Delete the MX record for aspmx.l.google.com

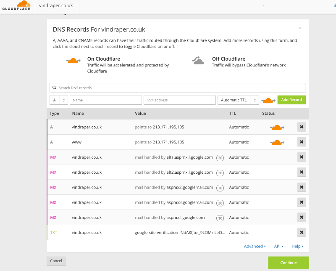coord(302,217)
